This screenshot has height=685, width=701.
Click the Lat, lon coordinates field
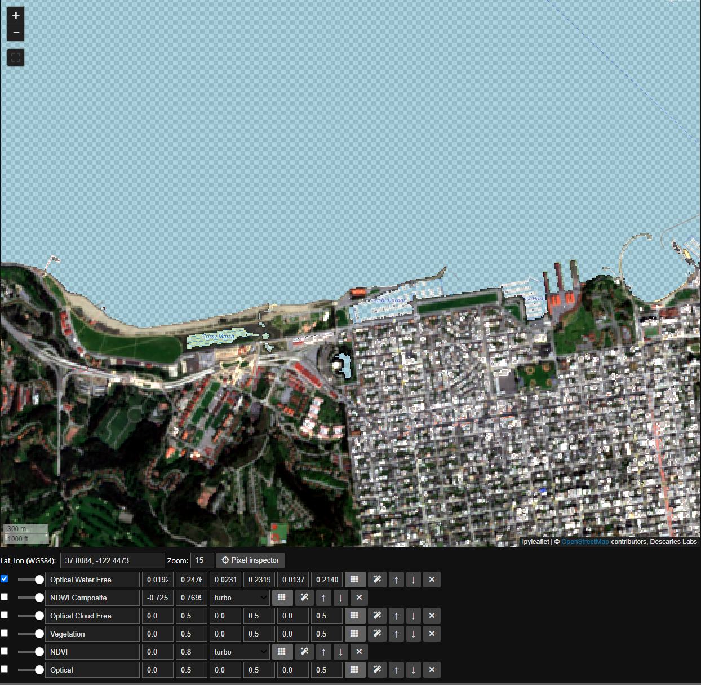pos(112,560)
